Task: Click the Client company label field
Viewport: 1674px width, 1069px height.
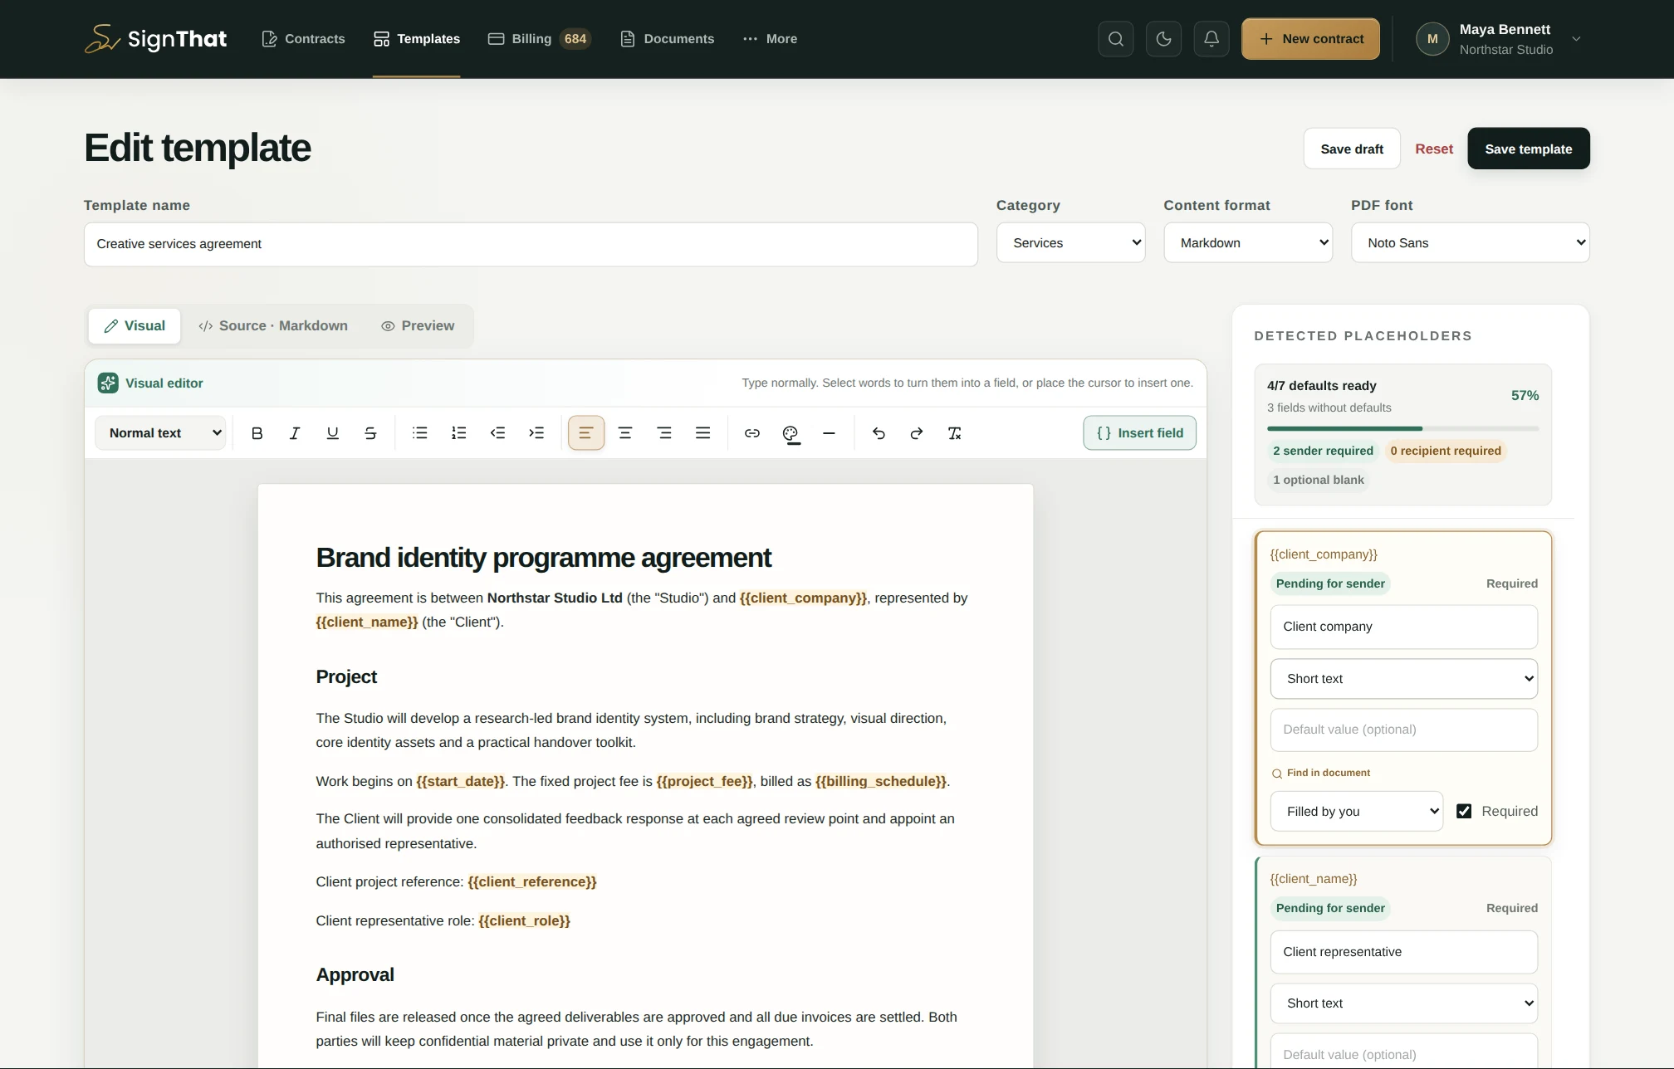Action: click(x=1403, y=627)
